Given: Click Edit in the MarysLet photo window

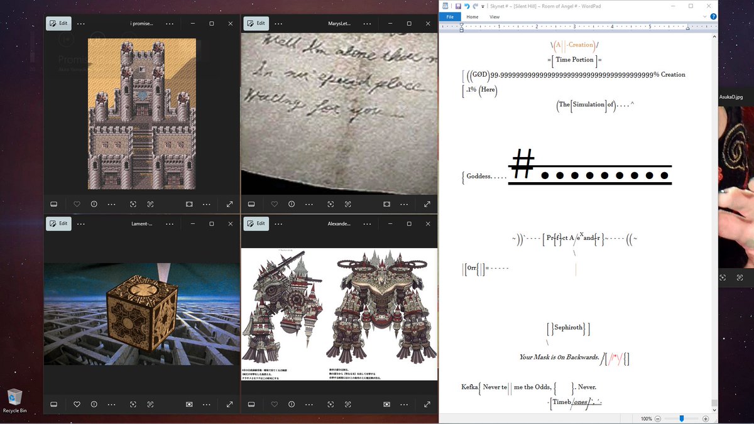Looking at the screenshot, I should 256,23.
